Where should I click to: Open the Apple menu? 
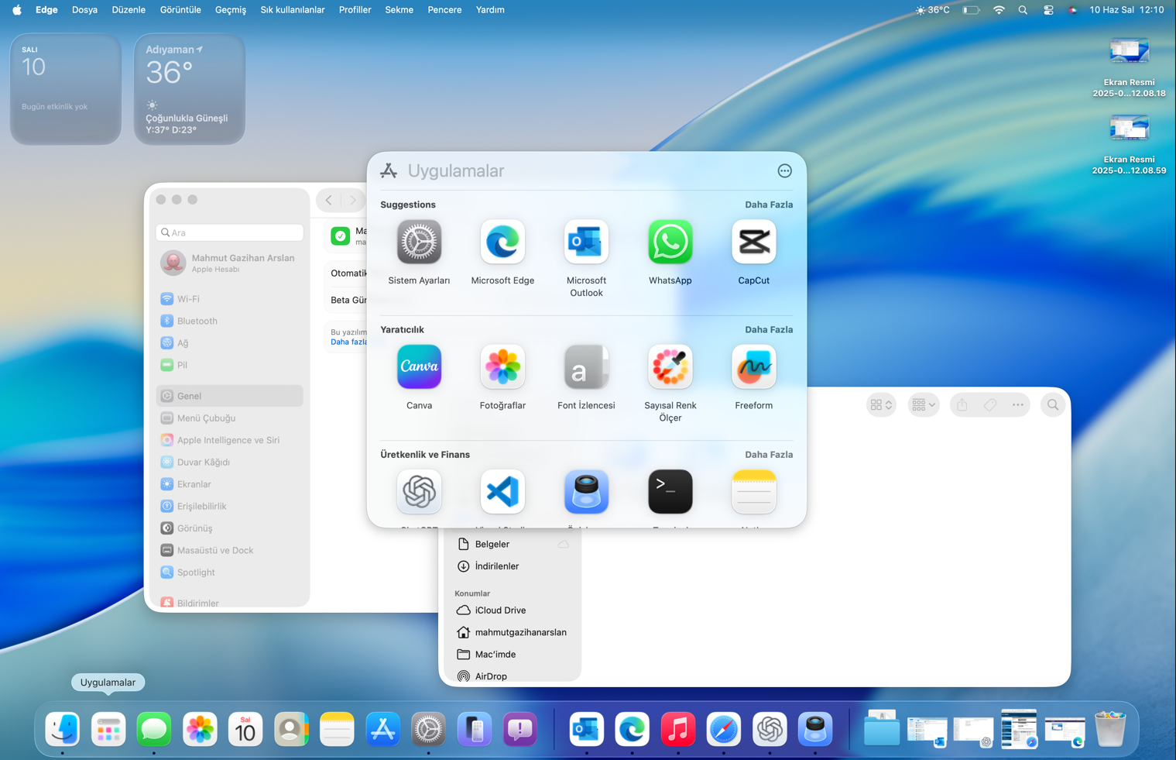point(17,10)
